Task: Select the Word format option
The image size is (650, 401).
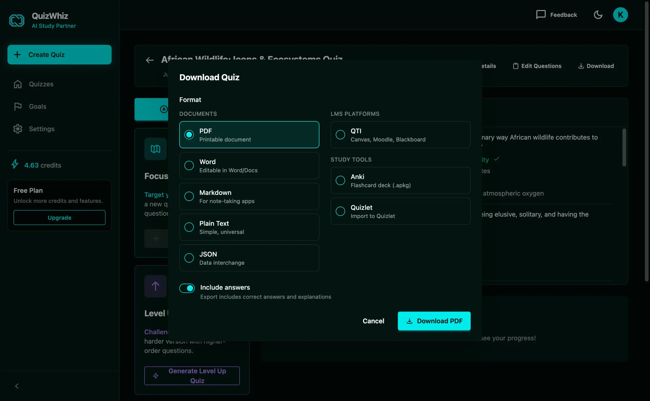Action: pos(249,166)
